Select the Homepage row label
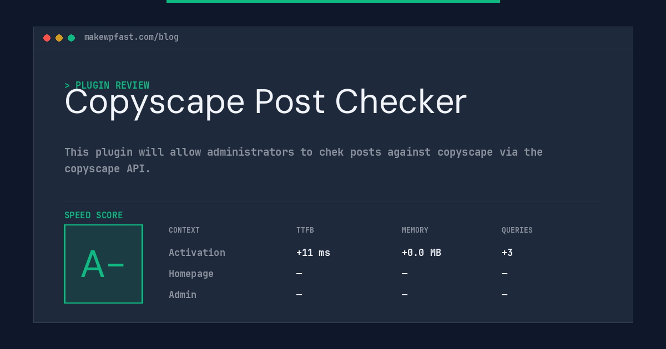 (191, 274)
